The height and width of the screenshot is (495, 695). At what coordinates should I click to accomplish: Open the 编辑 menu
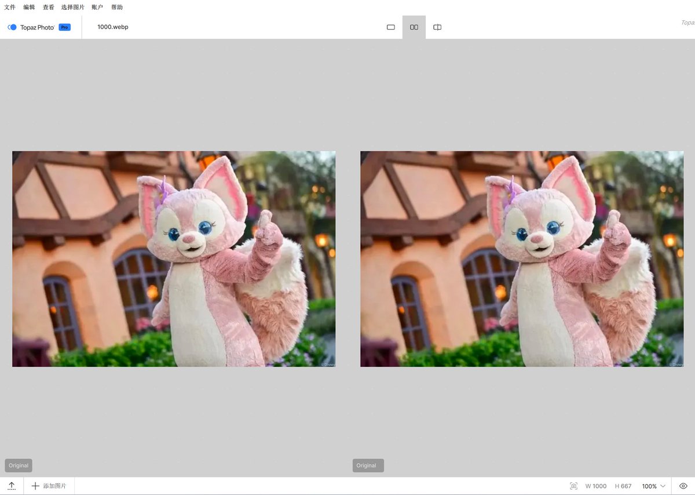point(29,8)
